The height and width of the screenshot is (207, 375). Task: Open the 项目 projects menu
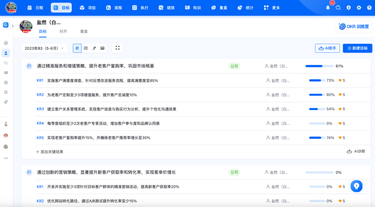click(x=88, y=8)
